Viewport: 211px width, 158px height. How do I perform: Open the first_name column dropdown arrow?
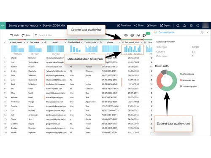click(x=24, y=42)
